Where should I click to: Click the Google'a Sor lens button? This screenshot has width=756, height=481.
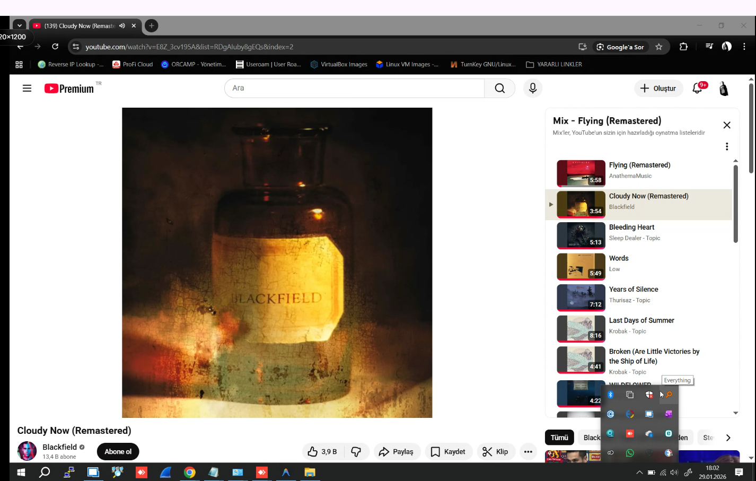pos(620,47)
